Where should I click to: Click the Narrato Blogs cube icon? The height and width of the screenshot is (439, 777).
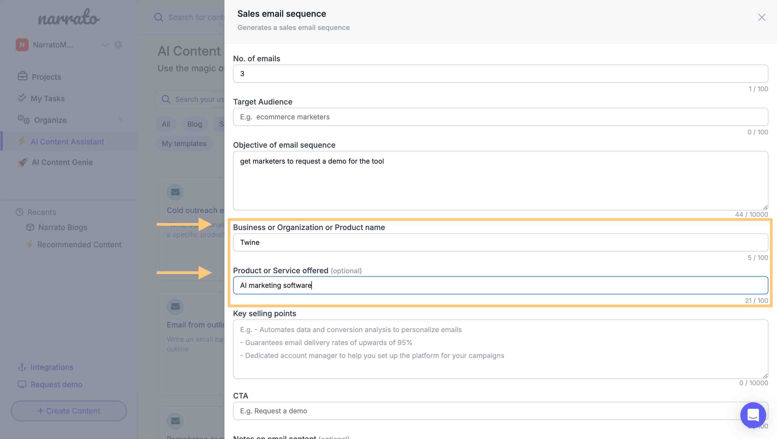pyautogui.click(x=30, y=227)
